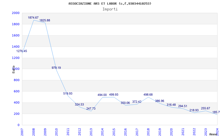Screen dimensions: 220x137
Task: Click the 979.19 data label
Action: coord(56,68)
